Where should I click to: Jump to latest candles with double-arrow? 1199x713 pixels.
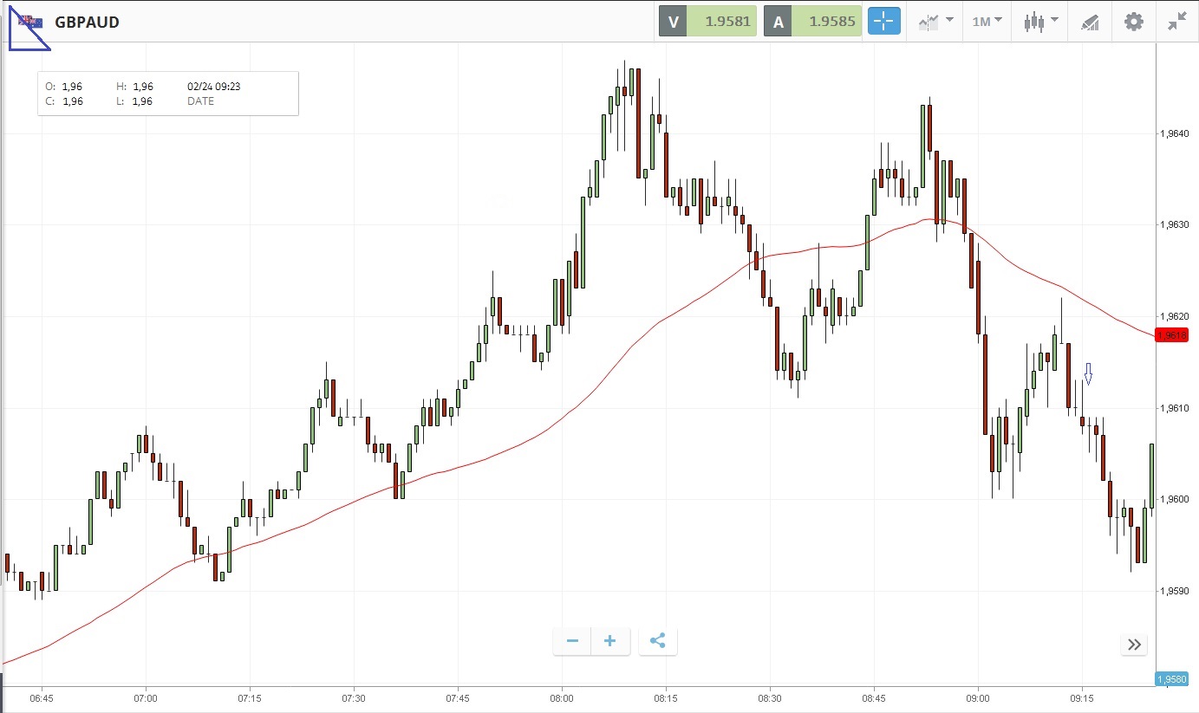(x=1134, y=644)
